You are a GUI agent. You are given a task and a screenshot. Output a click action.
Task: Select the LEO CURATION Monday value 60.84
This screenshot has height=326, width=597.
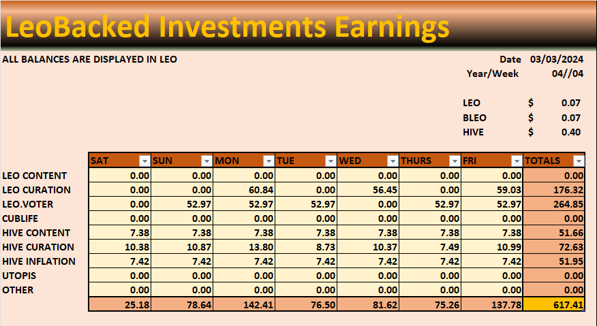point(244,190)
